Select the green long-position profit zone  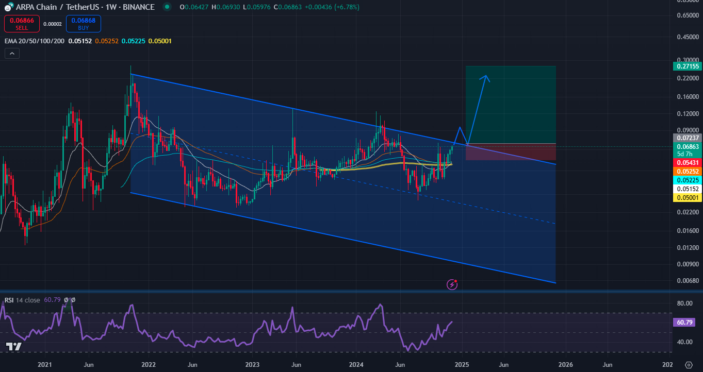point(511,105)
